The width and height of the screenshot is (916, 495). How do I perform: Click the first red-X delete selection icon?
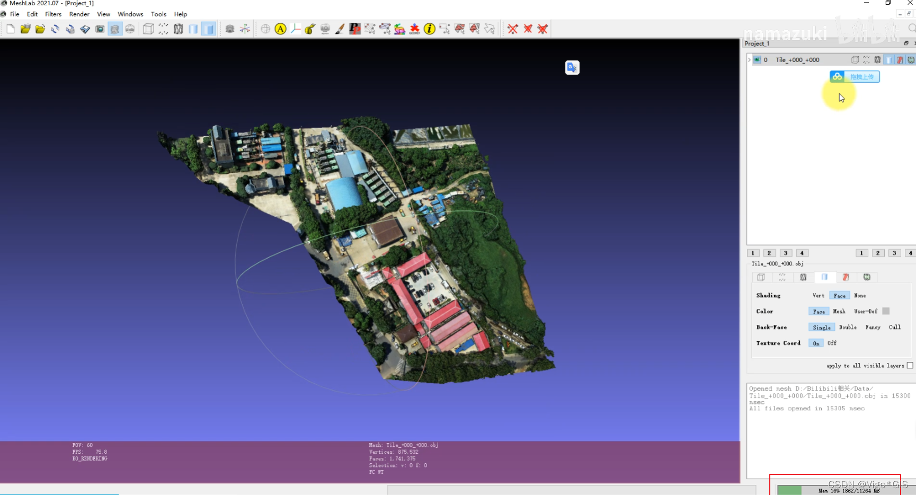(513, 29)
